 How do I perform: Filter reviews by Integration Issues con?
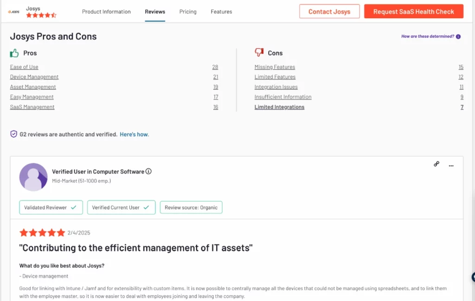tap(276, 87)
